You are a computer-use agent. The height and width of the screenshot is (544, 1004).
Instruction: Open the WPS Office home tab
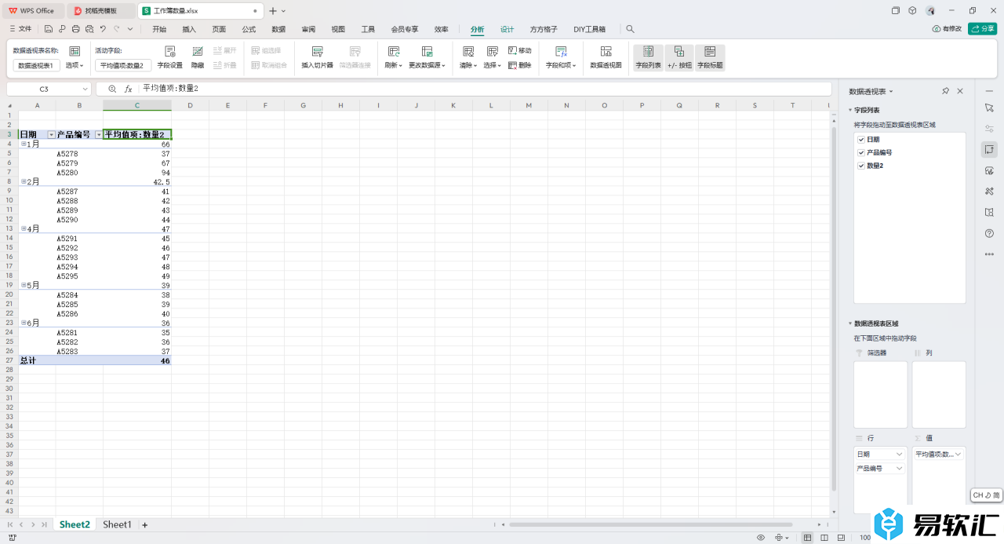pyautogui.click(x=32, y=11)
